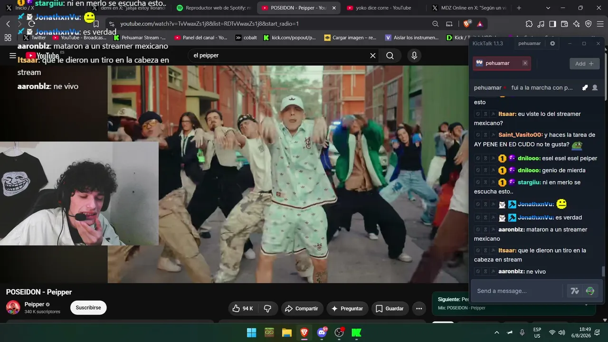Image resolution: width=608 pixels, height=342 pixels.
Task: Open the YouTube guide hamburger menu
Action: 13,56
